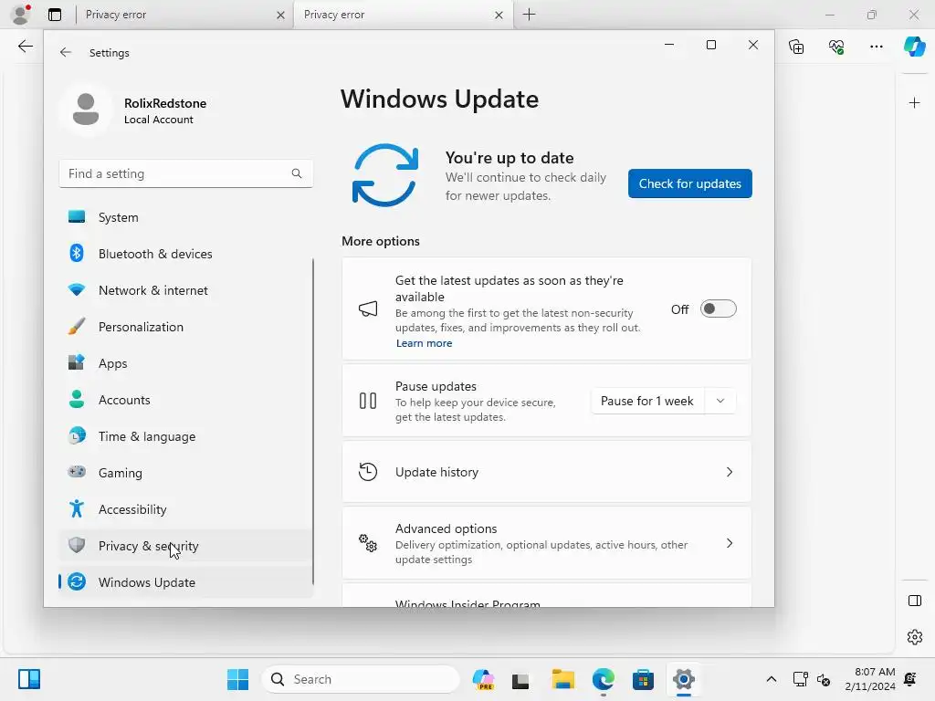Image resolution: width=935 pixels, height=701 pixels.
Task: Toggle the Edge sidebar panel icon
Action: (x=915, y=601)
